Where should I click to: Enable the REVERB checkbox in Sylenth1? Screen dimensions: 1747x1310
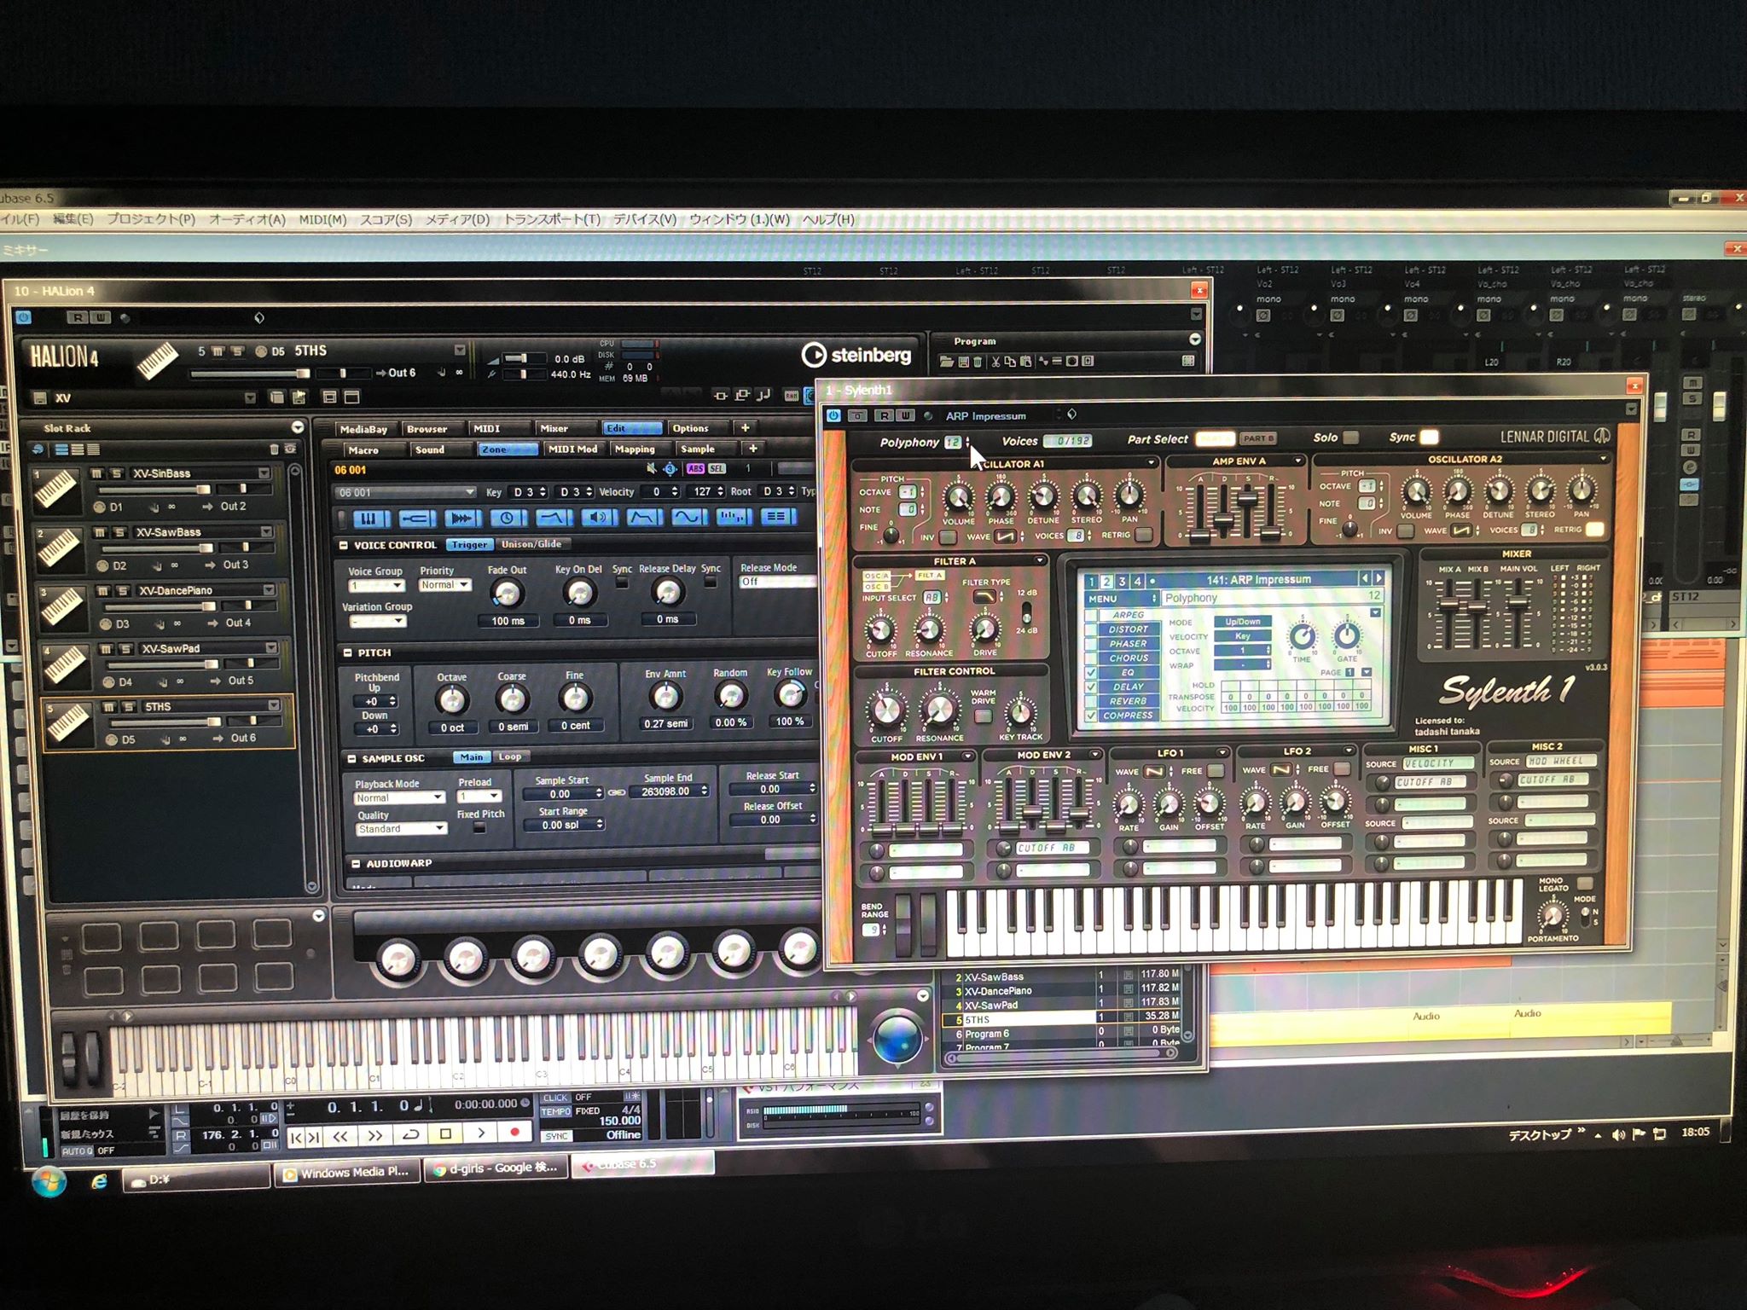click(x=1091, y=701)
